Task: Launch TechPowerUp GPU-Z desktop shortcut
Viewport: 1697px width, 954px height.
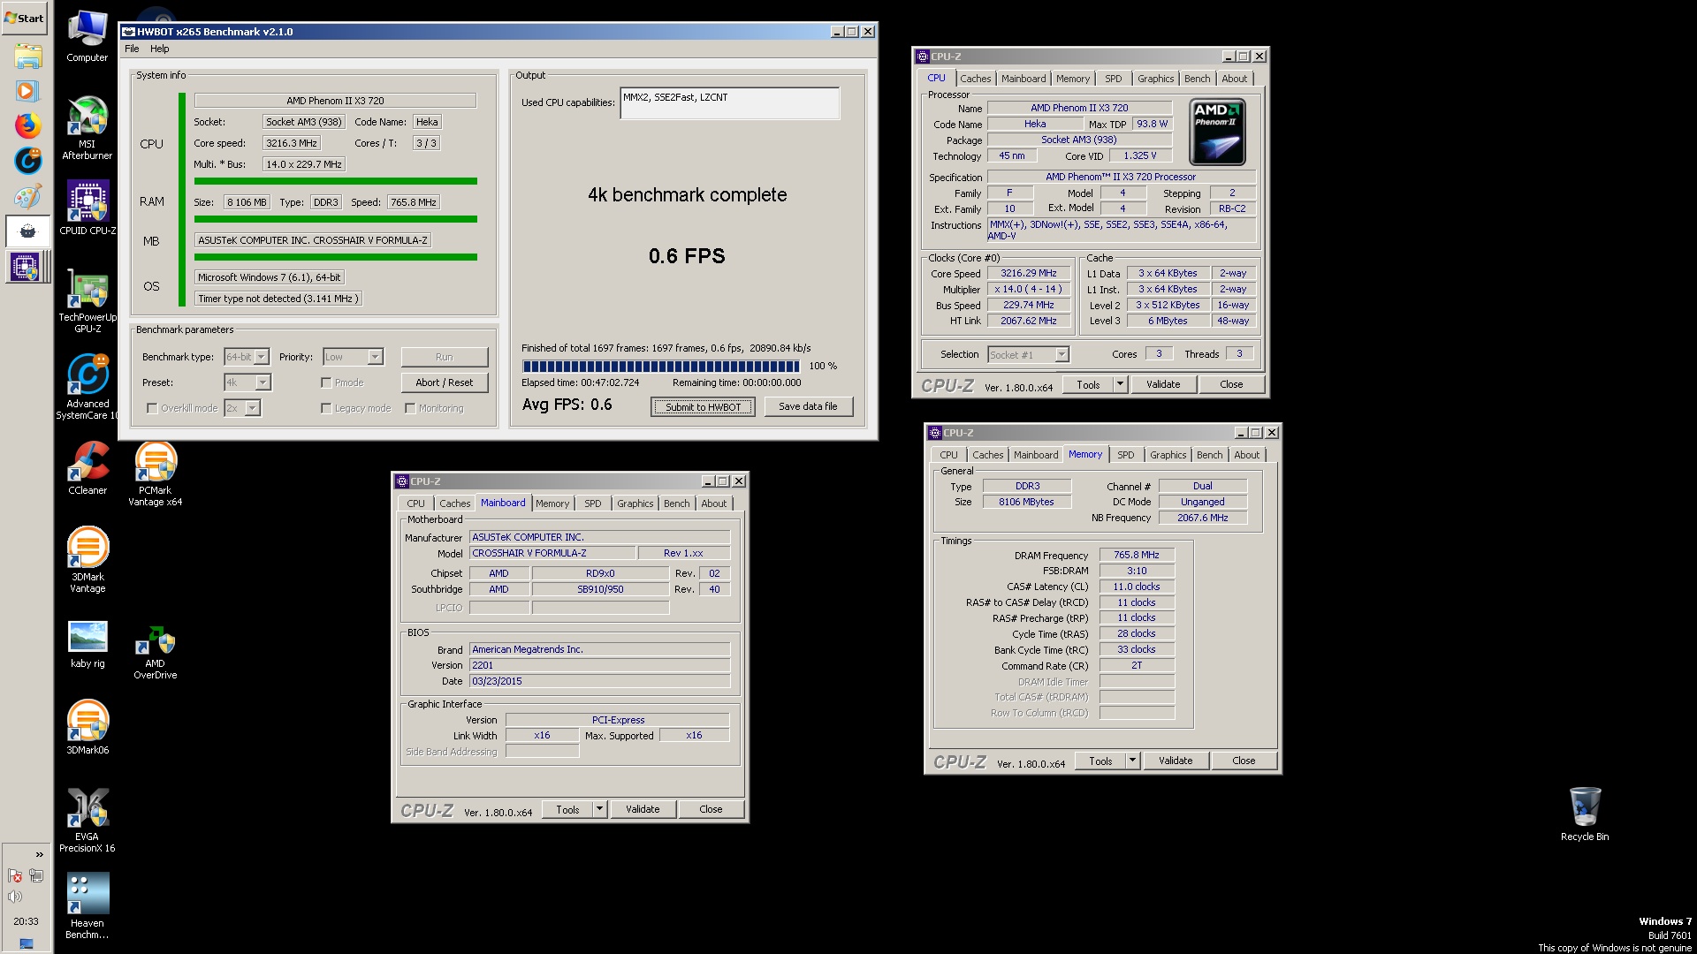Action: coord(88,301)
